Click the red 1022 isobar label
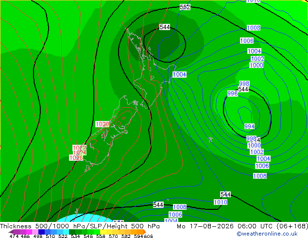 click(x=79, y=148)
